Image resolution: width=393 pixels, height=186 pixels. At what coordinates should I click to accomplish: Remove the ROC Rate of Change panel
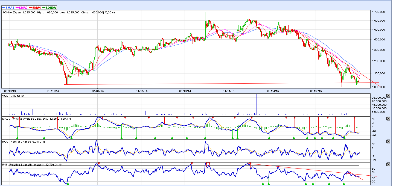coord(388,141)
